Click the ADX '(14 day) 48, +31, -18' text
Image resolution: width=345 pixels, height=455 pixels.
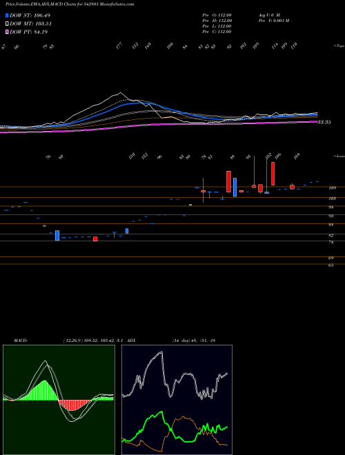point(193,341)
